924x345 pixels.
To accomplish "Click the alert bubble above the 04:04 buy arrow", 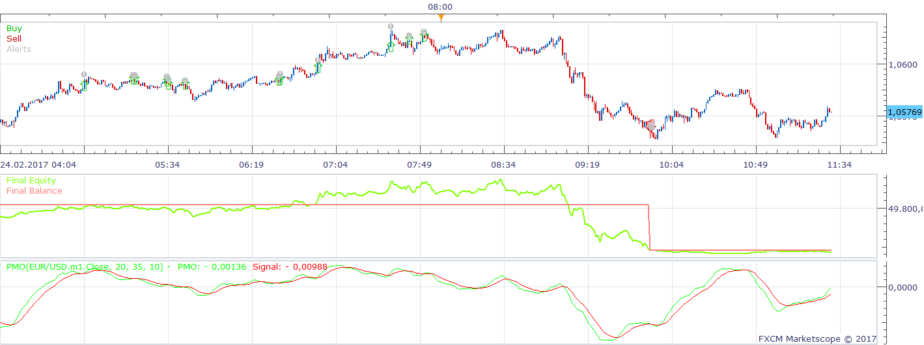I will [84, 75].
